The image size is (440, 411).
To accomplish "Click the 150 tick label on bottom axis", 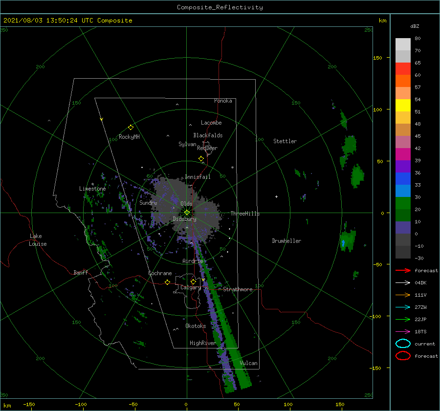I will (x=340, y=404).
